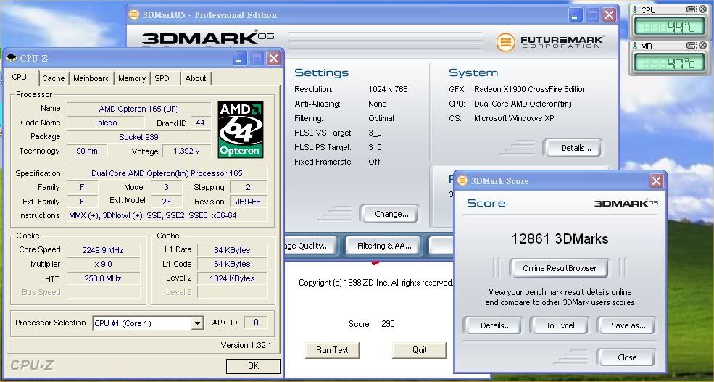Open the Processor Selection dropdown

coord(197,323)
